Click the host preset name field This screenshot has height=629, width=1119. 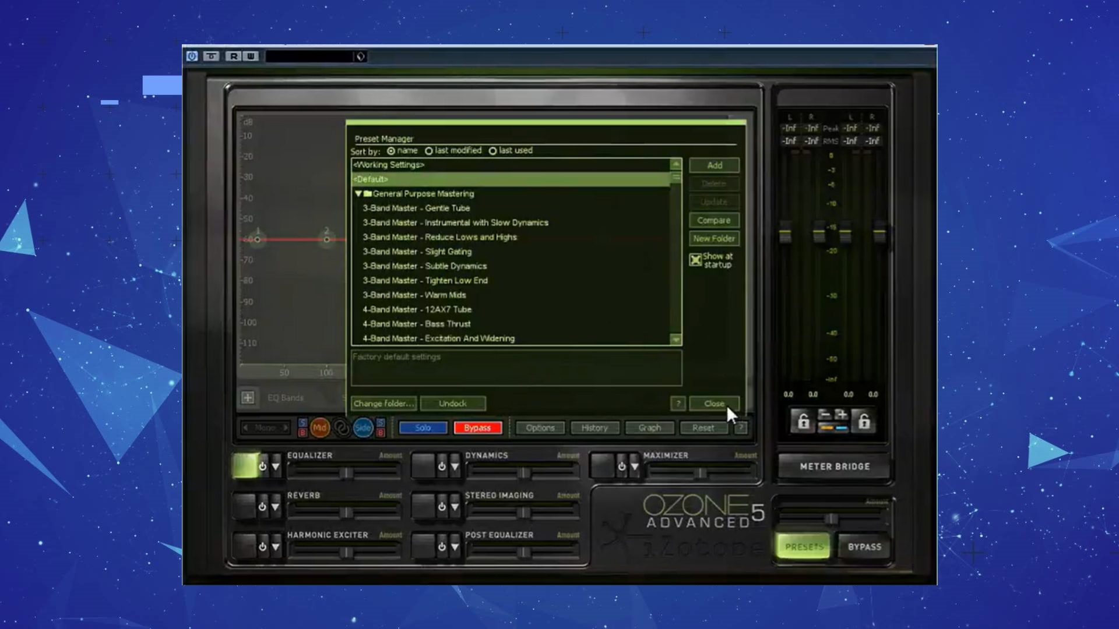click(x=309, y=56)
